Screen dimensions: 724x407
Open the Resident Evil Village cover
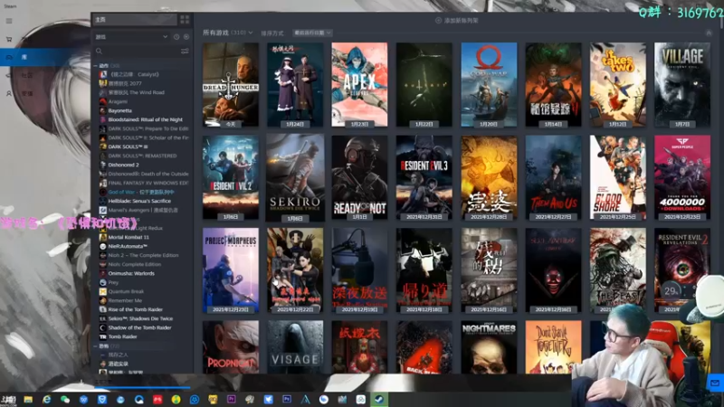682,84
